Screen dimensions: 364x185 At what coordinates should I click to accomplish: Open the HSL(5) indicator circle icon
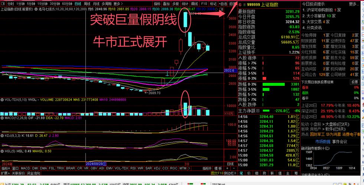coord(2,151)
